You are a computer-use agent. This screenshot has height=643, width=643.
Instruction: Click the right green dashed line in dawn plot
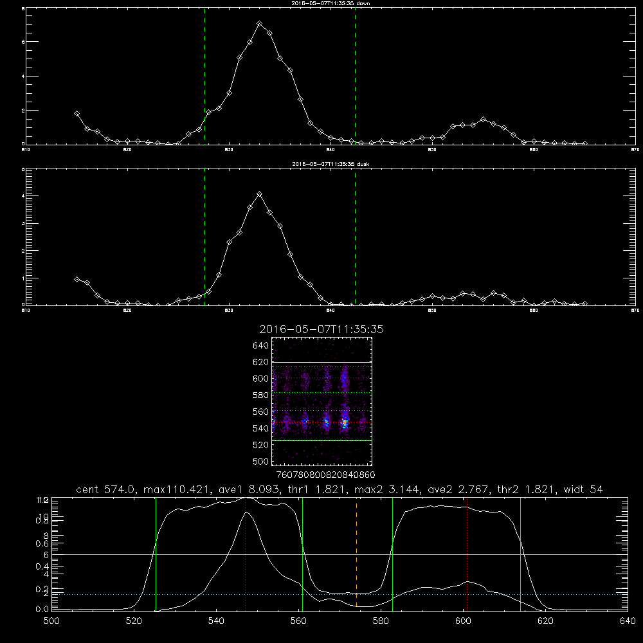[355, 76]
